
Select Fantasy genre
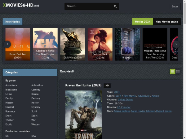click(36, 98)
